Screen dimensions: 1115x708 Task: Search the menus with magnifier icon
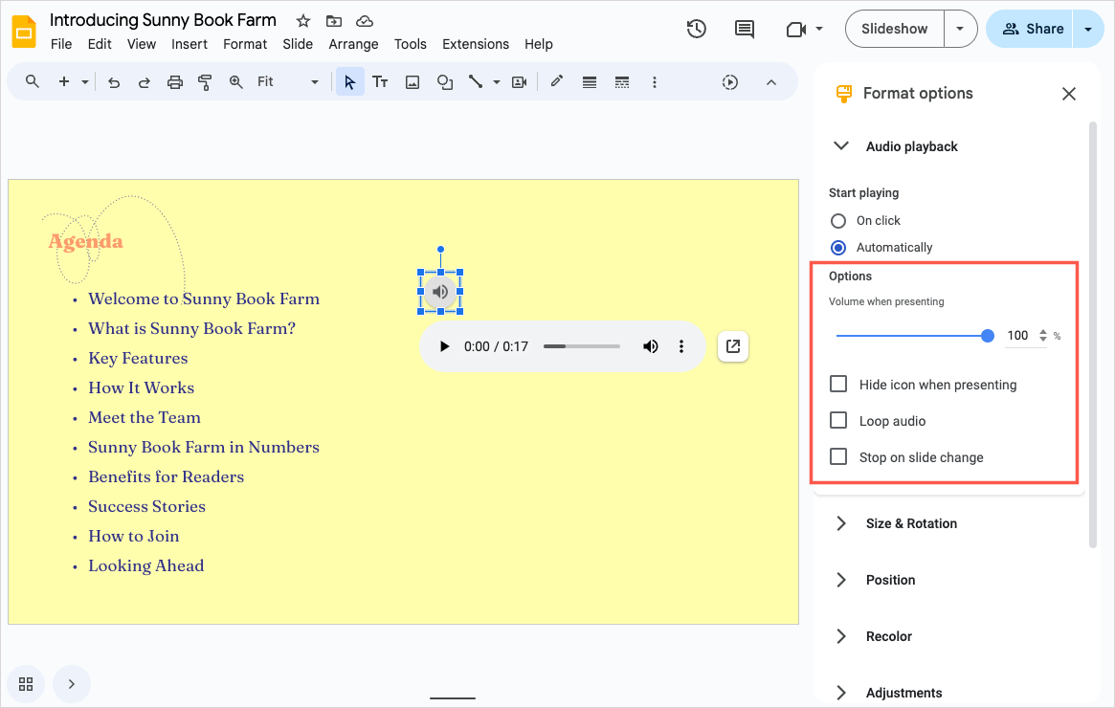tap(32, 81)
